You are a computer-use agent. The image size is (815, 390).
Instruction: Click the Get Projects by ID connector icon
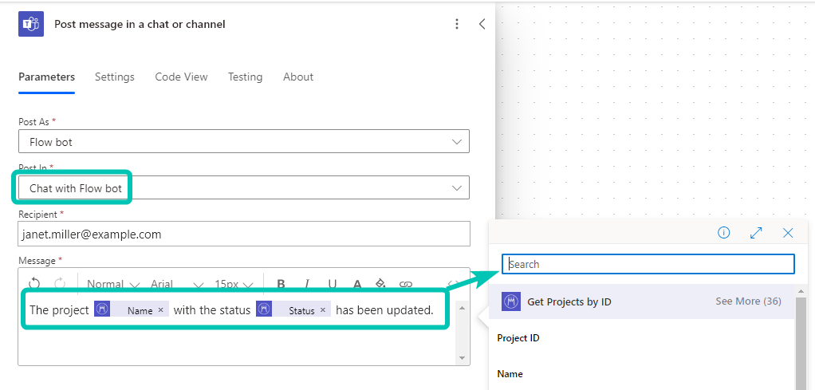click(511, 301)
